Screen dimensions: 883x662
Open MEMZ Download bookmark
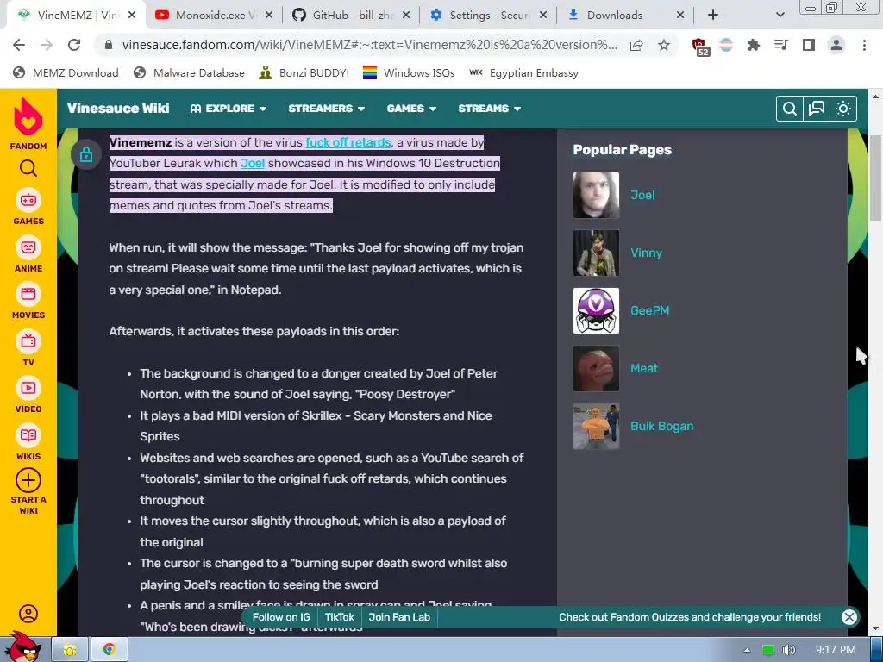66,73
